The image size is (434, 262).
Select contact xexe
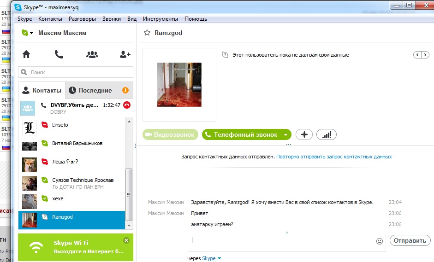tap(71, 202)
